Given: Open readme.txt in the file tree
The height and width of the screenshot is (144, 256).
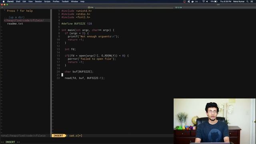Looking at the screenshot, I should point(15,24).
